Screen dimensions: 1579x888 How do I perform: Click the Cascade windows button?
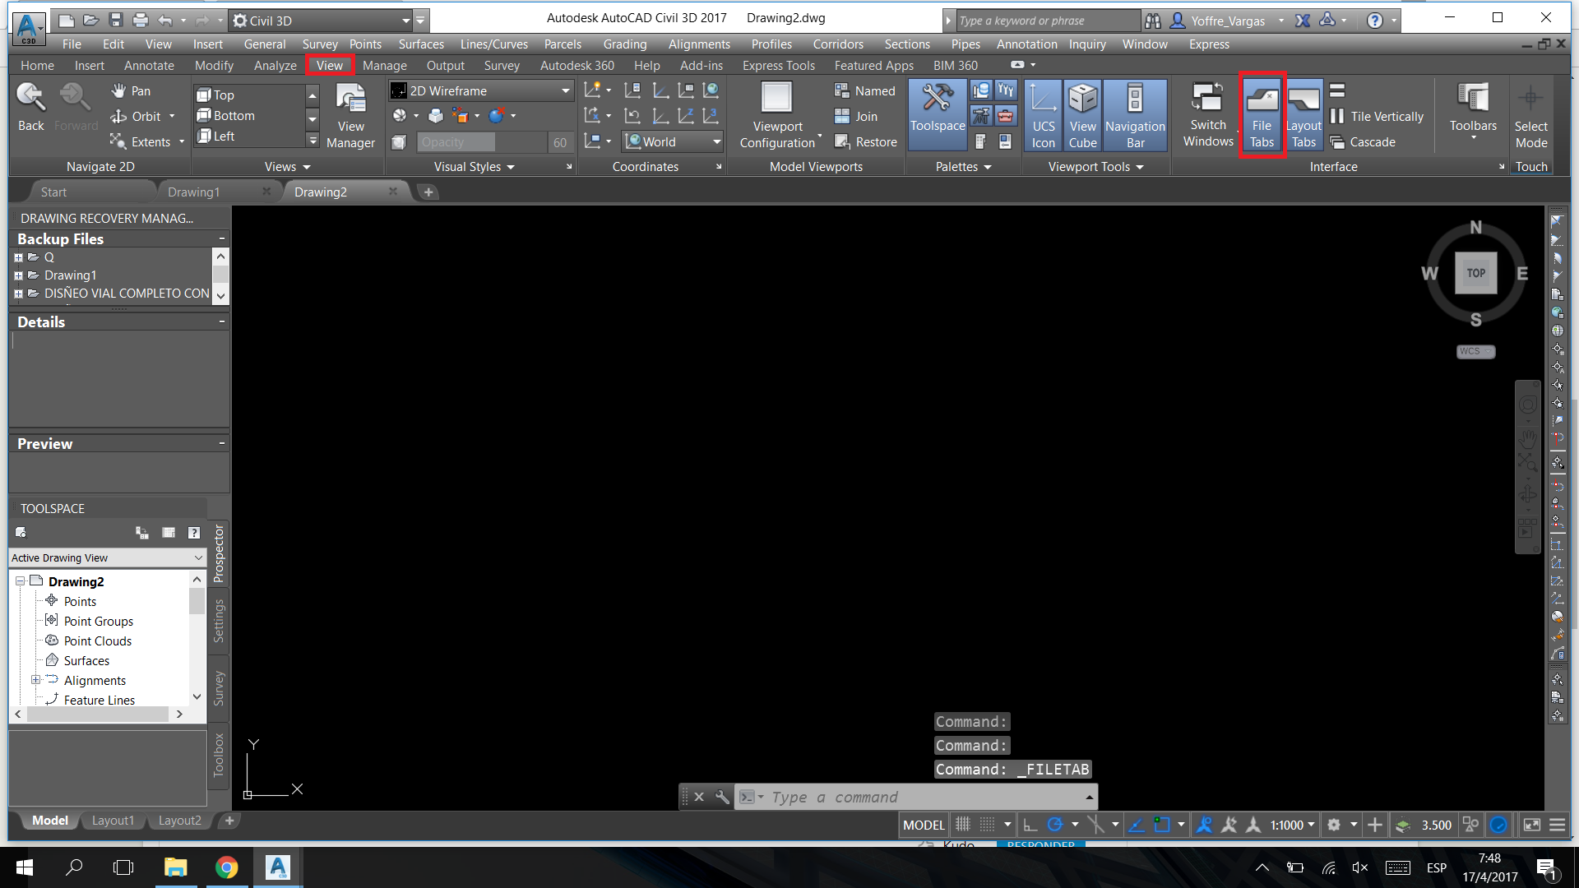click(1363, 142)
